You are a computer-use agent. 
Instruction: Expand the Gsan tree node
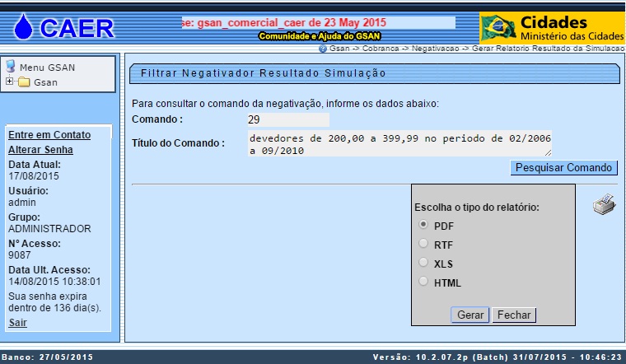(x=9, y=82)
